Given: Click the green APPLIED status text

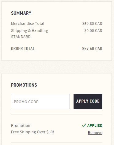Looking at the screenshot, I should 95,126.
